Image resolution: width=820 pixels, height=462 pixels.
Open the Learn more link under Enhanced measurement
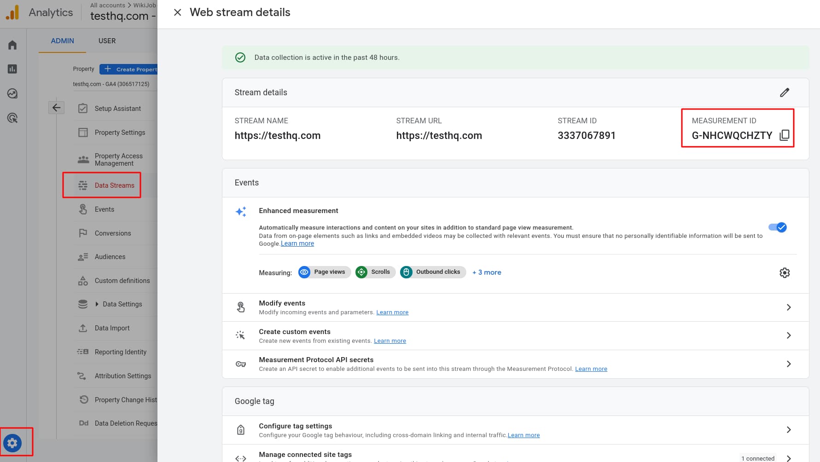[x=297, y=243]
